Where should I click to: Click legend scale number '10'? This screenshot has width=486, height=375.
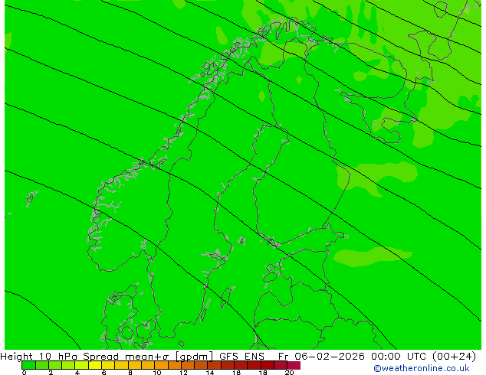coord(157,373)
